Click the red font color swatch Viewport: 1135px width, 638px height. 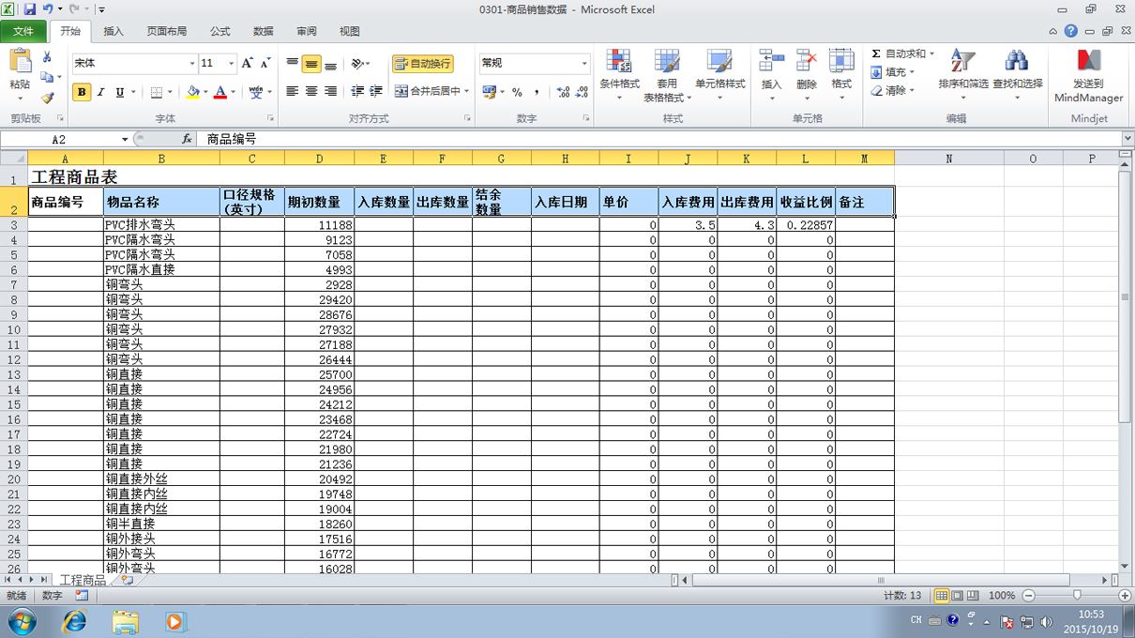220,92
